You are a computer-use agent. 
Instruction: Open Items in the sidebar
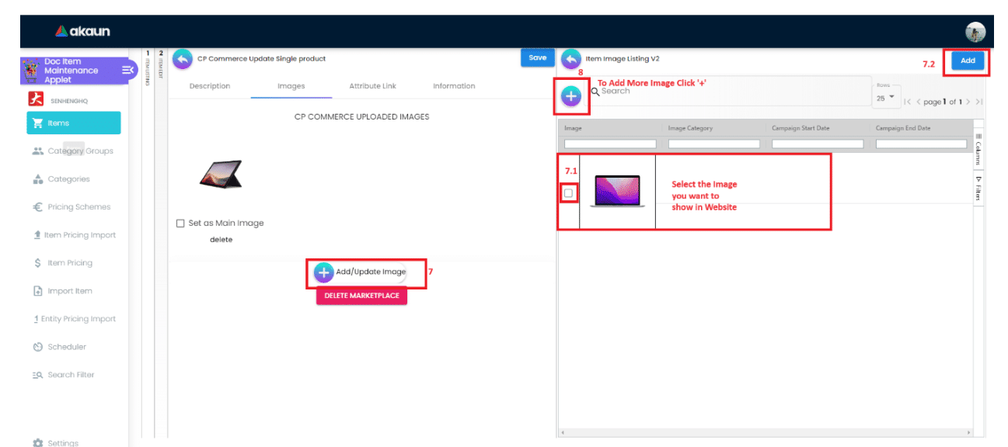pyautogui.click(x=74, y=123)
